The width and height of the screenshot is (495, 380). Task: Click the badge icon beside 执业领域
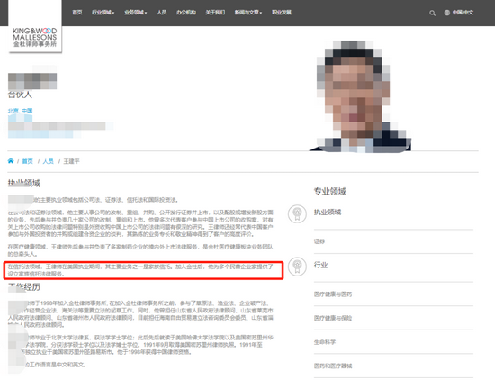click(x=297, y=213)
